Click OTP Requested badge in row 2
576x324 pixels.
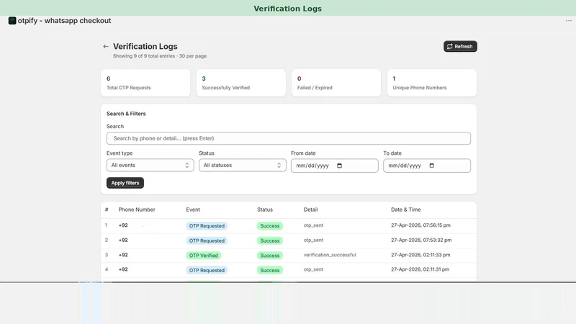[207, 240]
